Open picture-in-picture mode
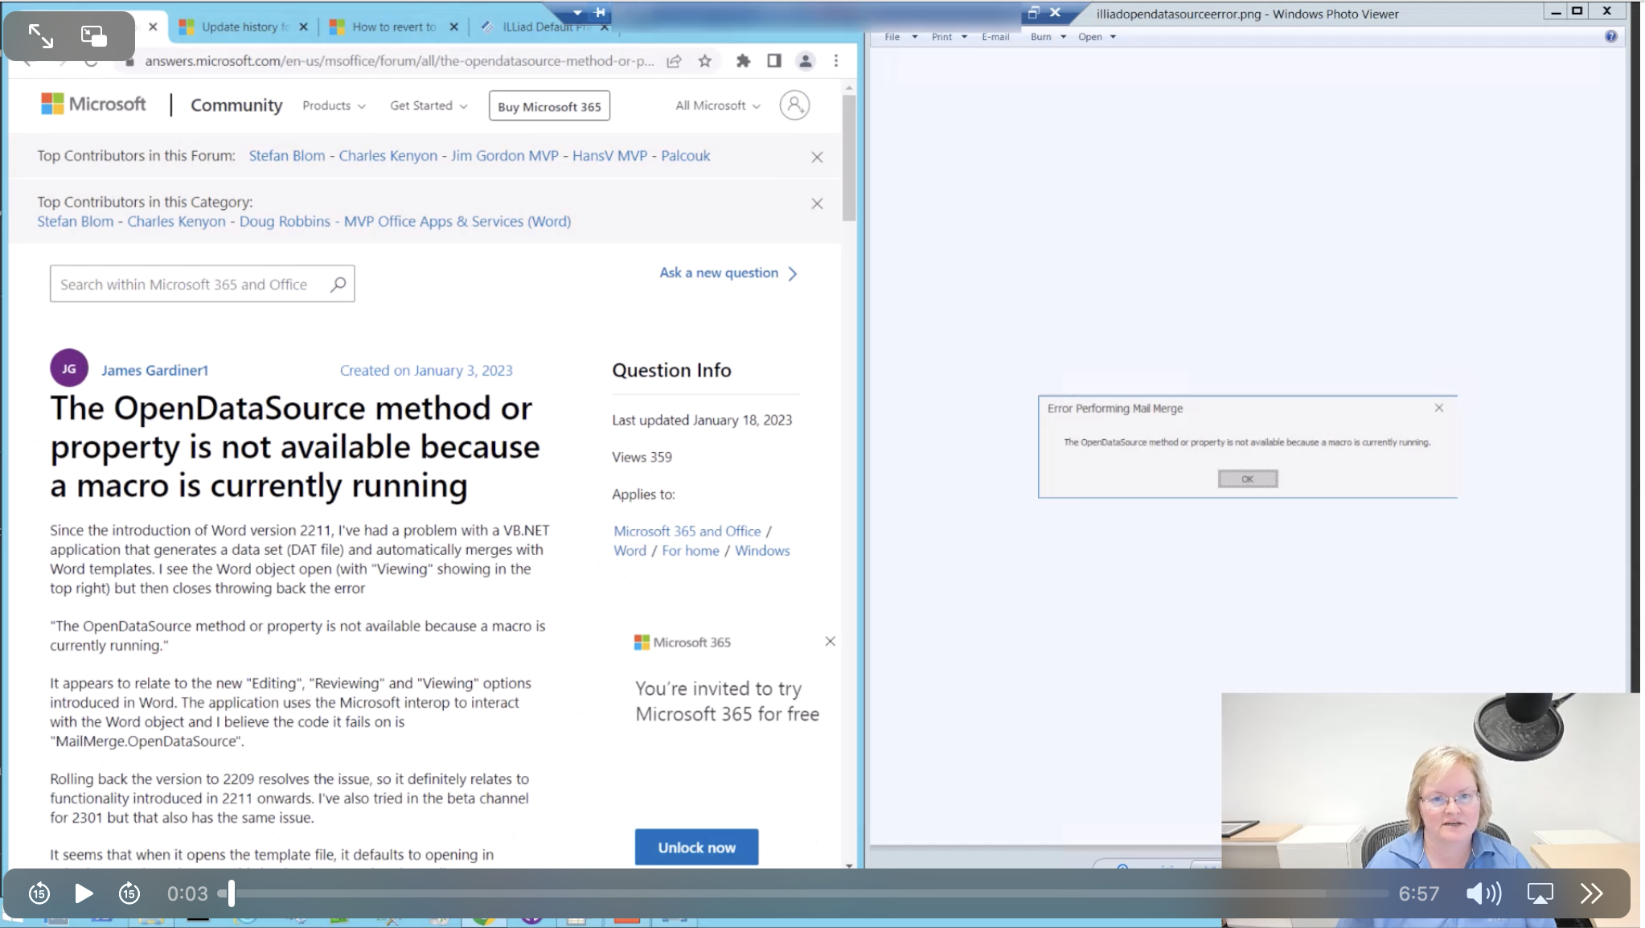Viewport: 1645px width, 928px height. pos(92,35)
